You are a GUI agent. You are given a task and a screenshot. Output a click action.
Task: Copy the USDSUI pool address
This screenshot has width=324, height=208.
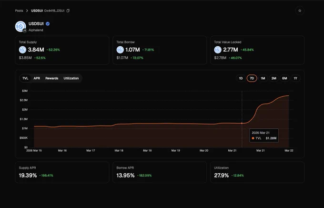click(x=68, y=10)
